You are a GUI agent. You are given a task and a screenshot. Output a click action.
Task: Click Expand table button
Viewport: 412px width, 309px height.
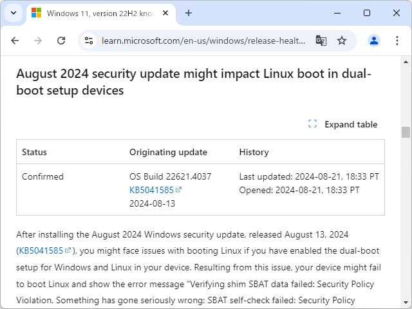(343, 124)
